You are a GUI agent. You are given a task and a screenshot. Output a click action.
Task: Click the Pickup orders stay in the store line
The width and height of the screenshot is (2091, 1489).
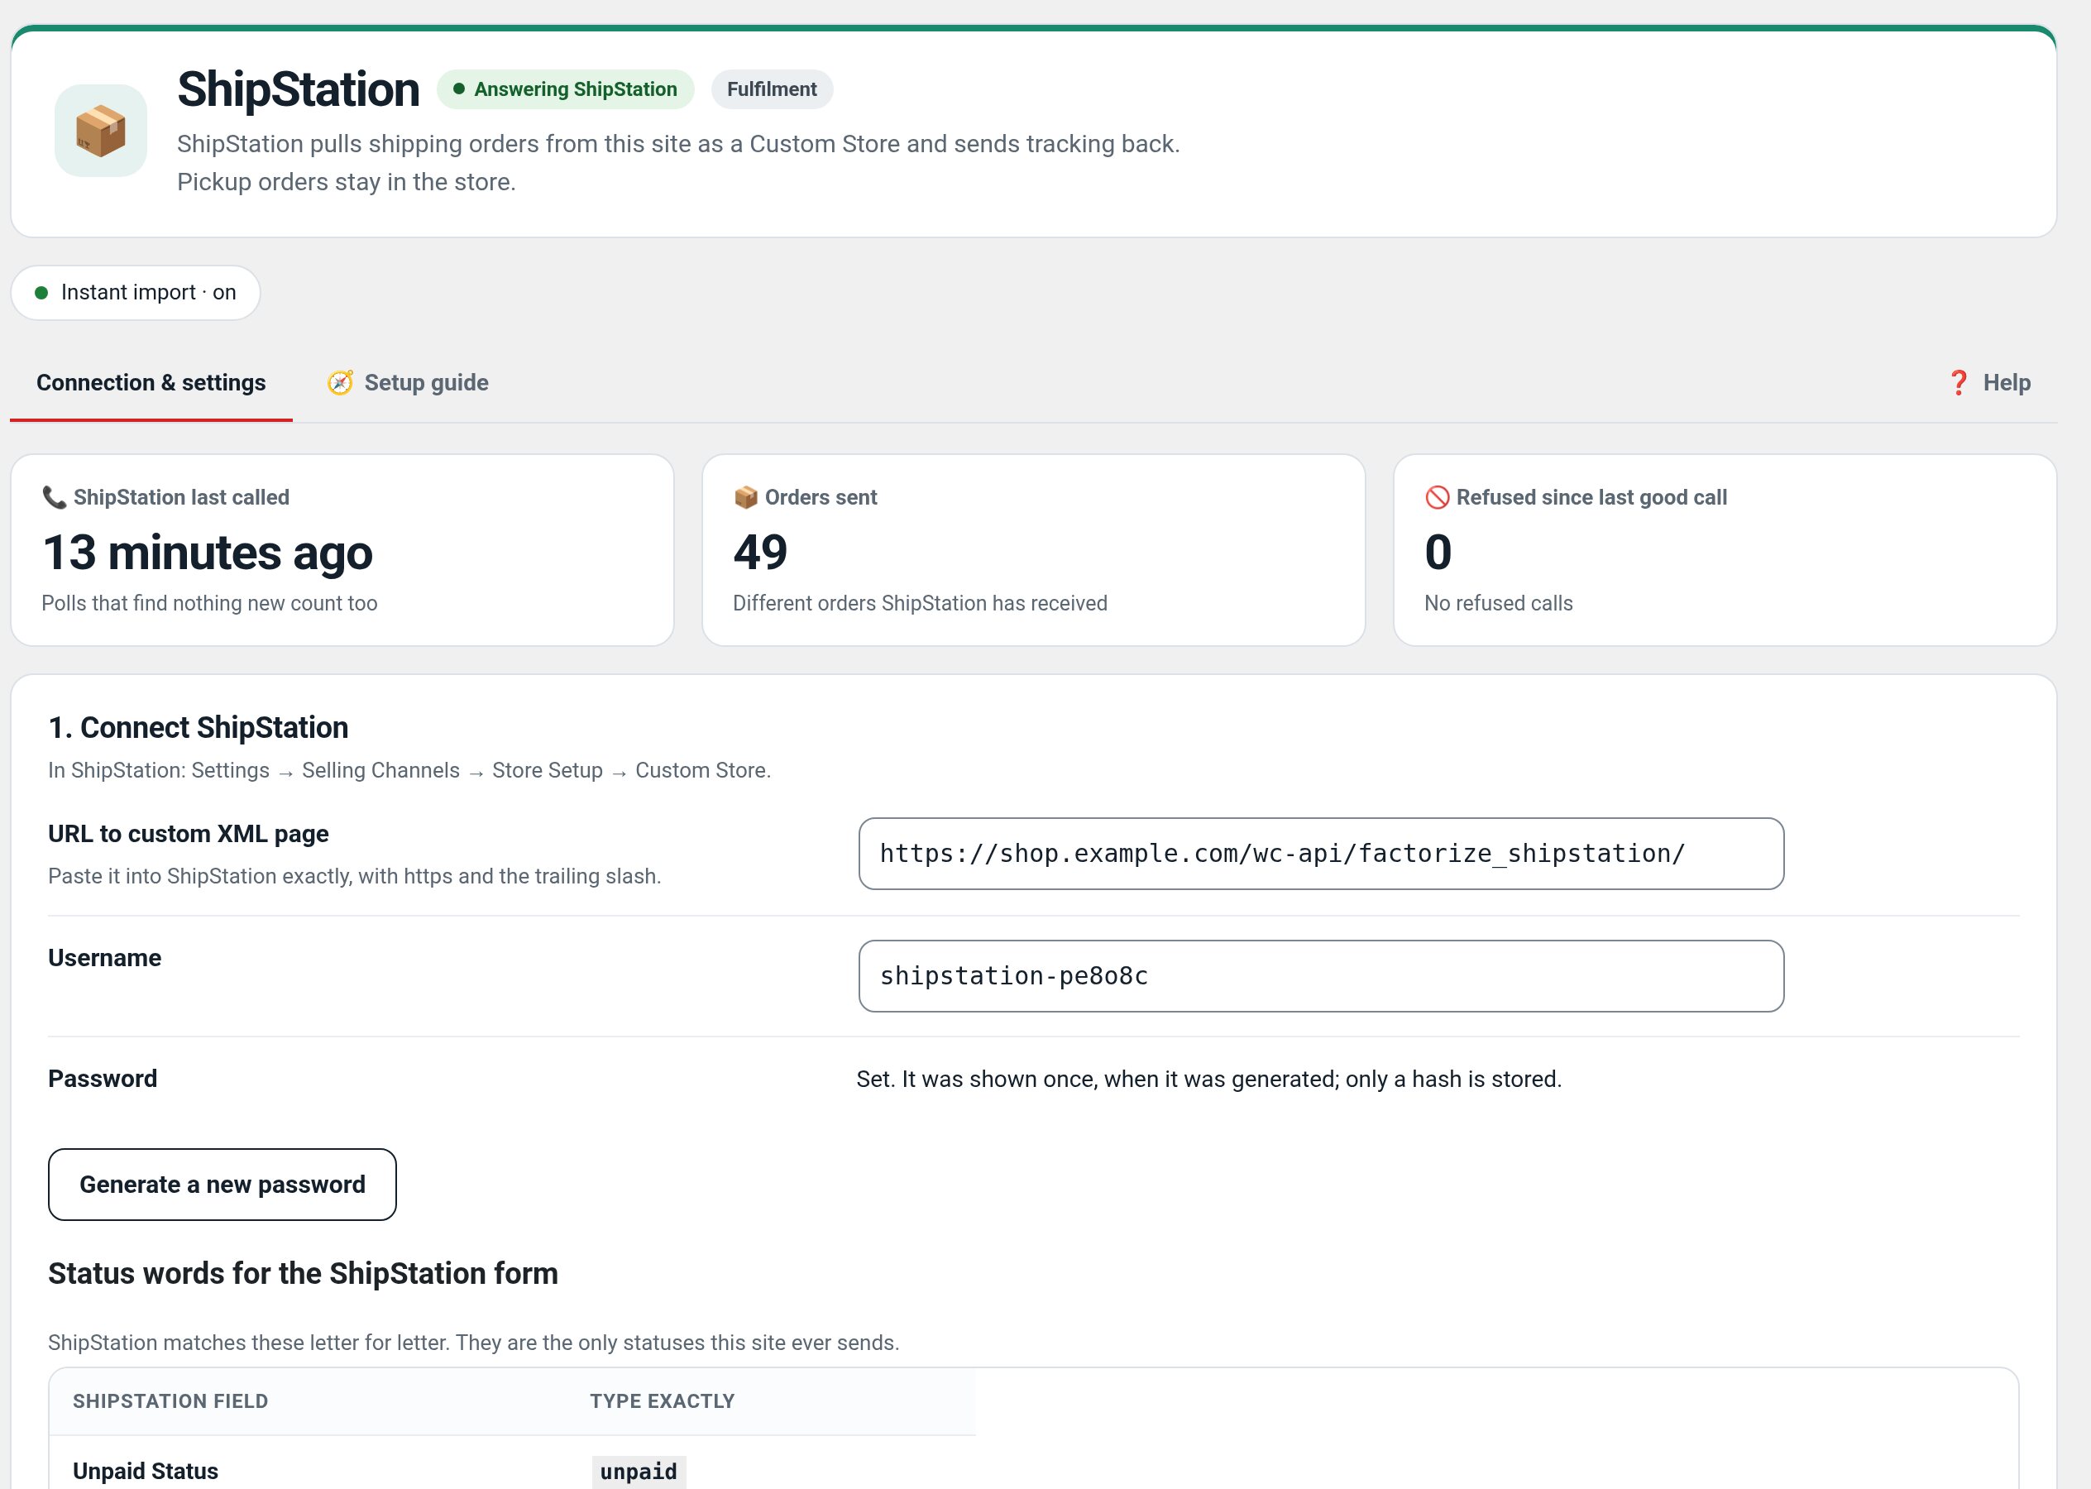click(347, 183)
